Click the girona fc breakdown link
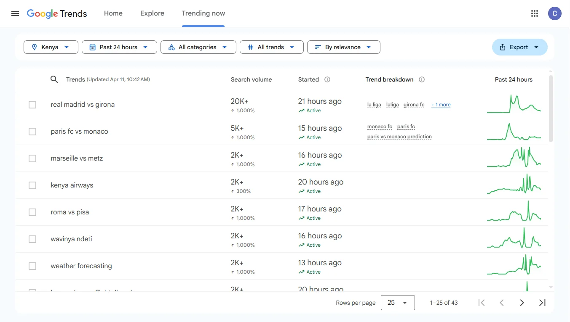Image resolution: width=570 pixels, height=322 pixels. click(414, 105)
